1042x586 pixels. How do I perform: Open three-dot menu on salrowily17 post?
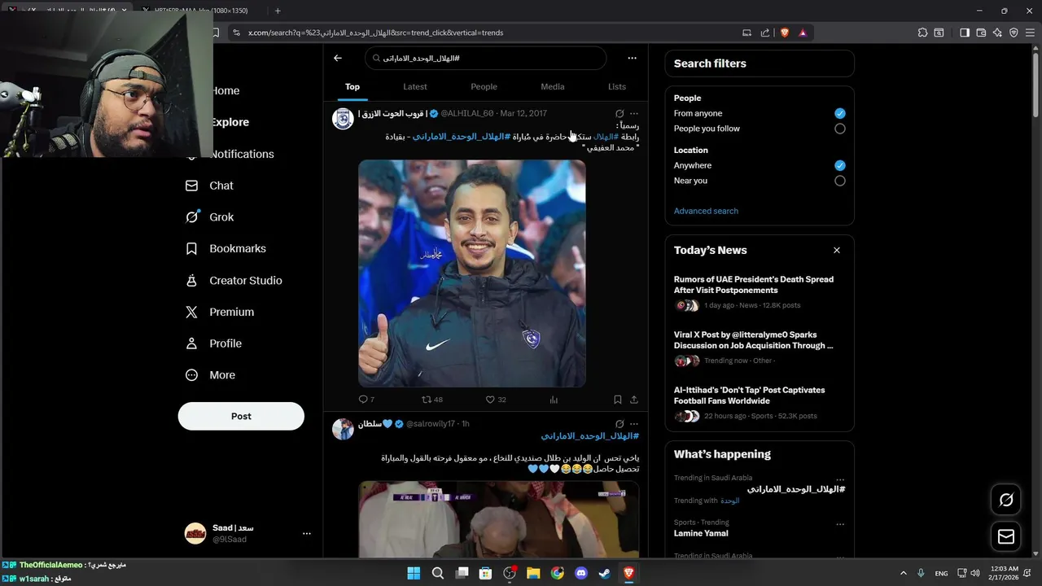pos(634,424)
